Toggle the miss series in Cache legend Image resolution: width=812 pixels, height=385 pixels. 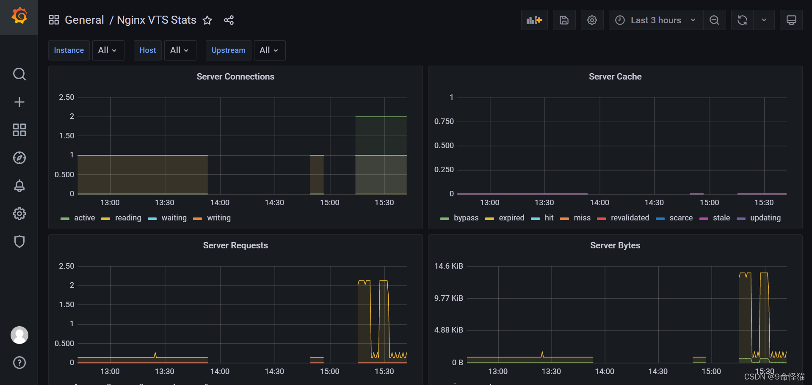[582, 218]
